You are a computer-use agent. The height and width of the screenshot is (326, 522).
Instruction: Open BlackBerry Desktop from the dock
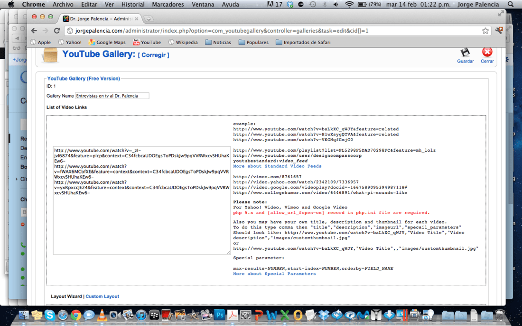[154, 315]
